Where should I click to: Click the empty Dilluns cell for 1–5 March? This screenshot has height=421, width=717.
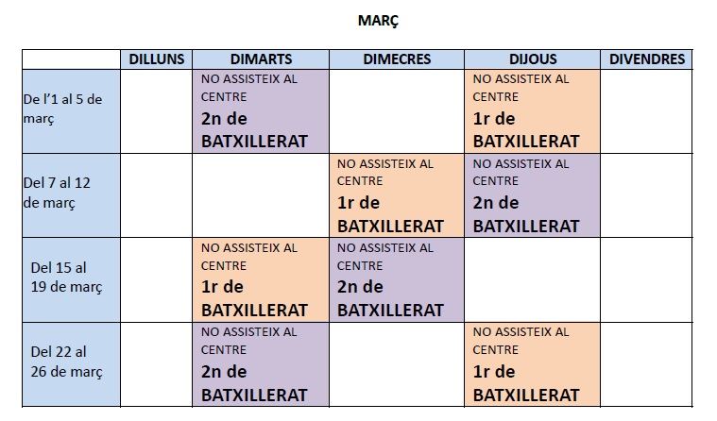[157, 109]
